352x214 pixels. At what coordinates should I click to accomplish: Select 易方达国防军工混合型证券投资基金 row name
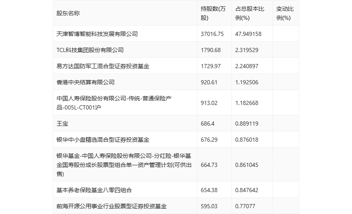point(103,66)
